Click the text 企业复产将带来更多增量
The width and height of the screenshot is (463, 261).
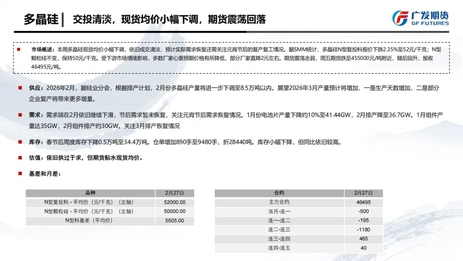(60, 99)
